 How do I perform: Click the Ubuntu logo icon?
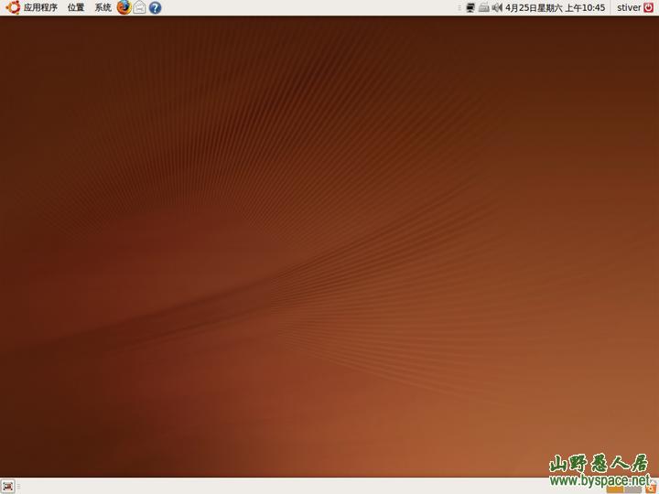pos(13,7)
